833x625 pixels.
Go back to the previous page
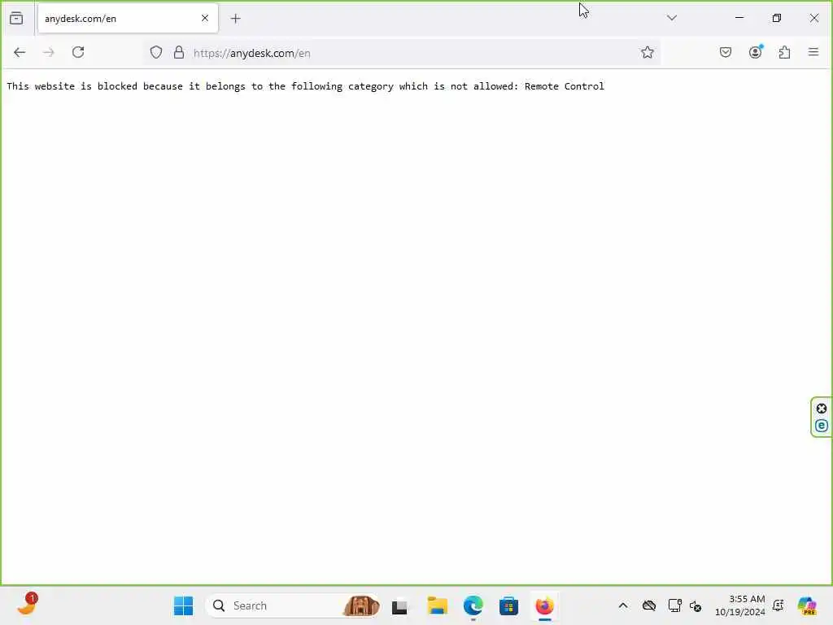tap(20, 52)
